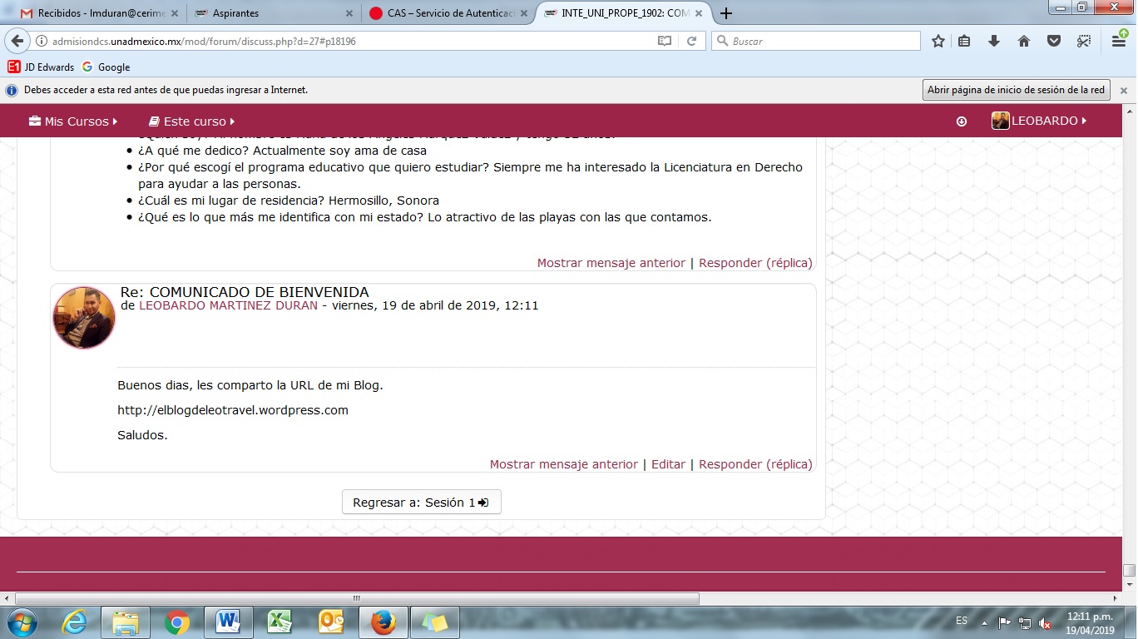Bookmark this page with the star icon
The width and height of the screenshot is (1138, 639).
[x=938, y=41]
